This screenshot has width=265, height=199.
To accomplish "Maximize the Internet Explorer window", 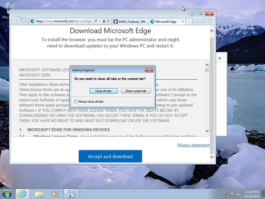I will pos(201,14).
